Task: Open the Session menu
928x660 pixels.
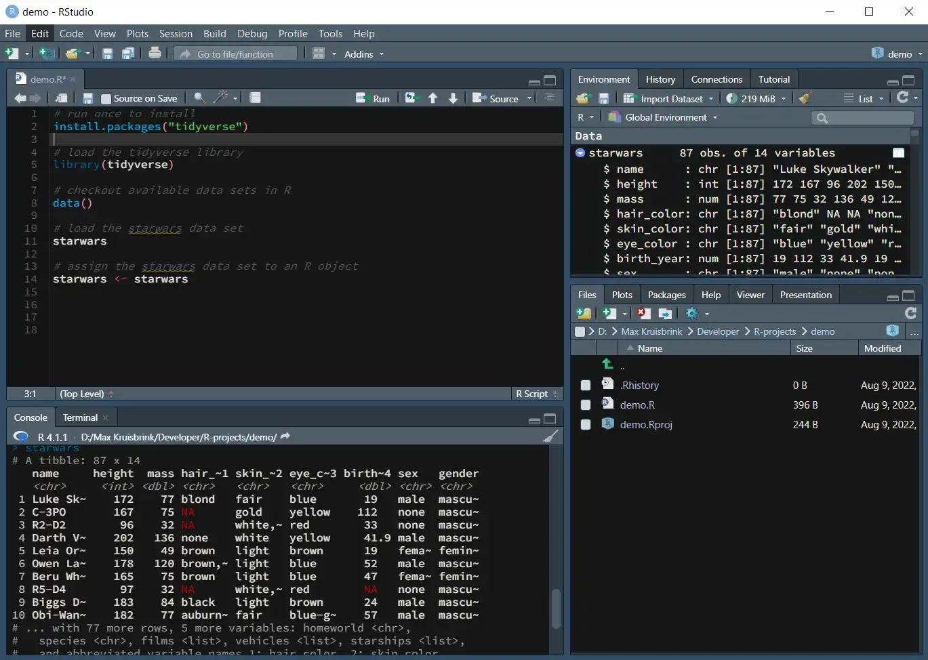Action: pyautogui.click(x=176, y=33)
